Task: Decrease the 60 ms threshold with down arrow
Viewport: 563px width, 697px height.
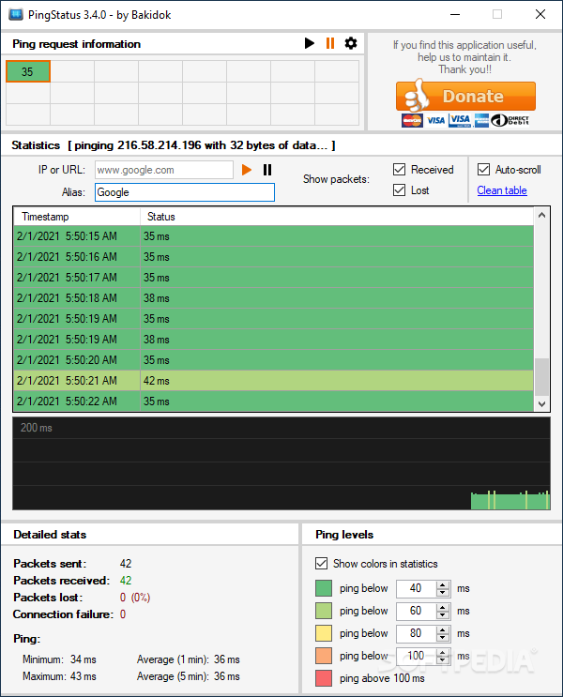Action: point(443,614)
